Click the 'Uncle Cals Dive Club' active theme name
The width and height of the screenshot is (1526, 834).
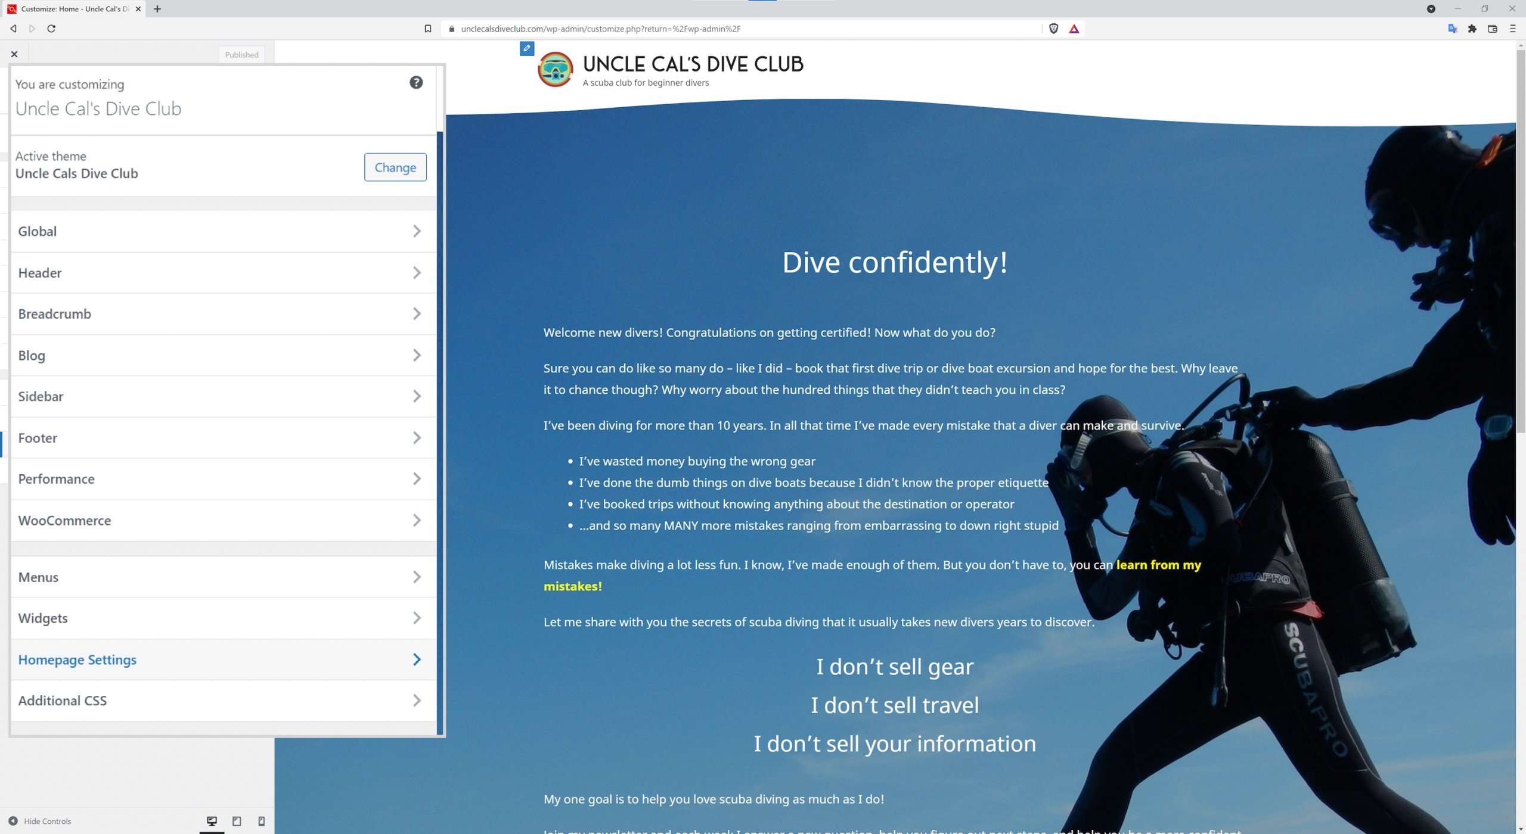77,173
